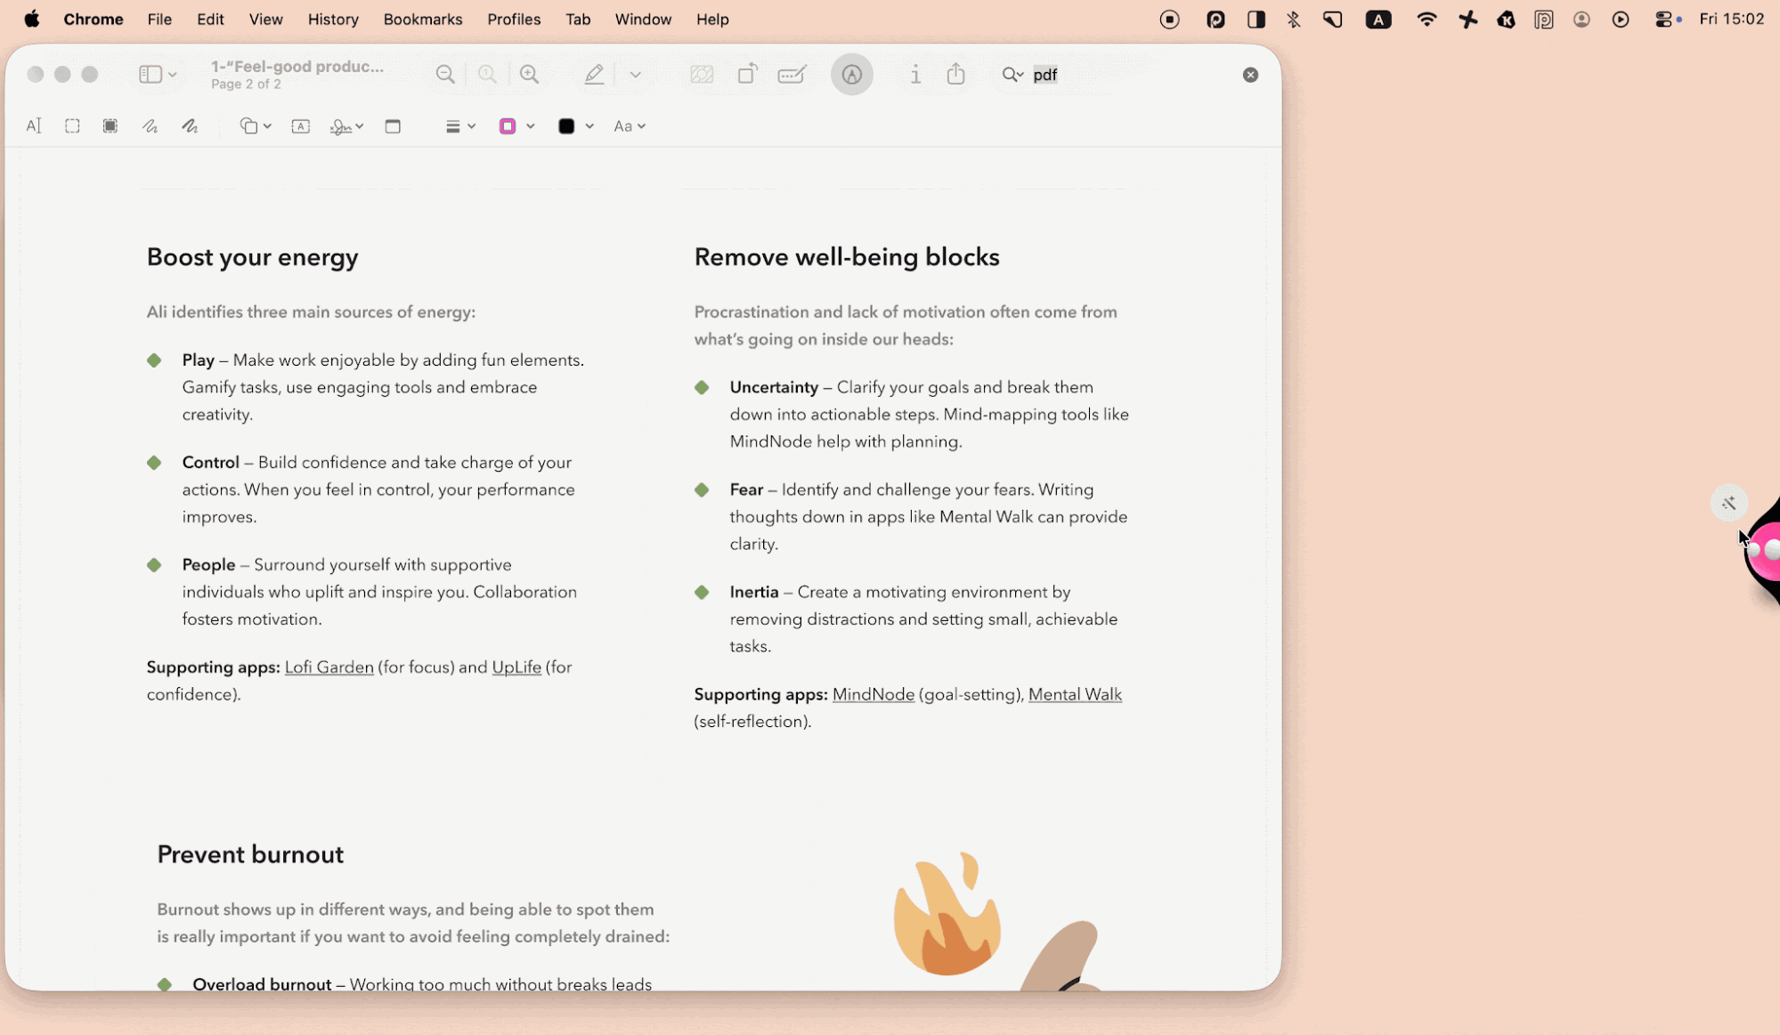Click the zoom out magnifier icon
Viewport: 1780px width, 1035px height.
(445, 75)
